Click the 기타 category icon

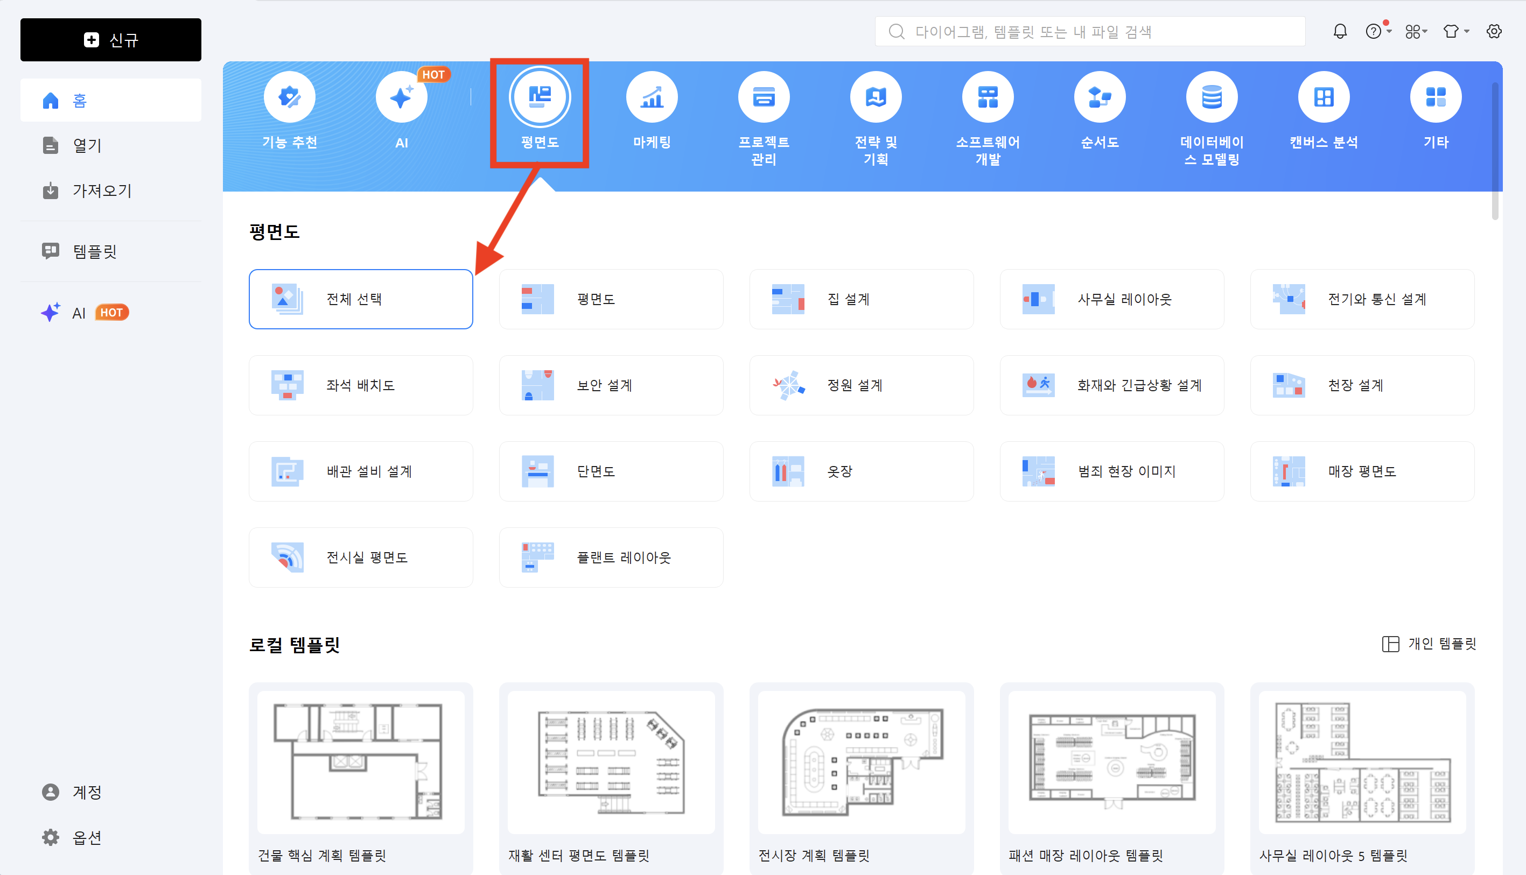1435,96
